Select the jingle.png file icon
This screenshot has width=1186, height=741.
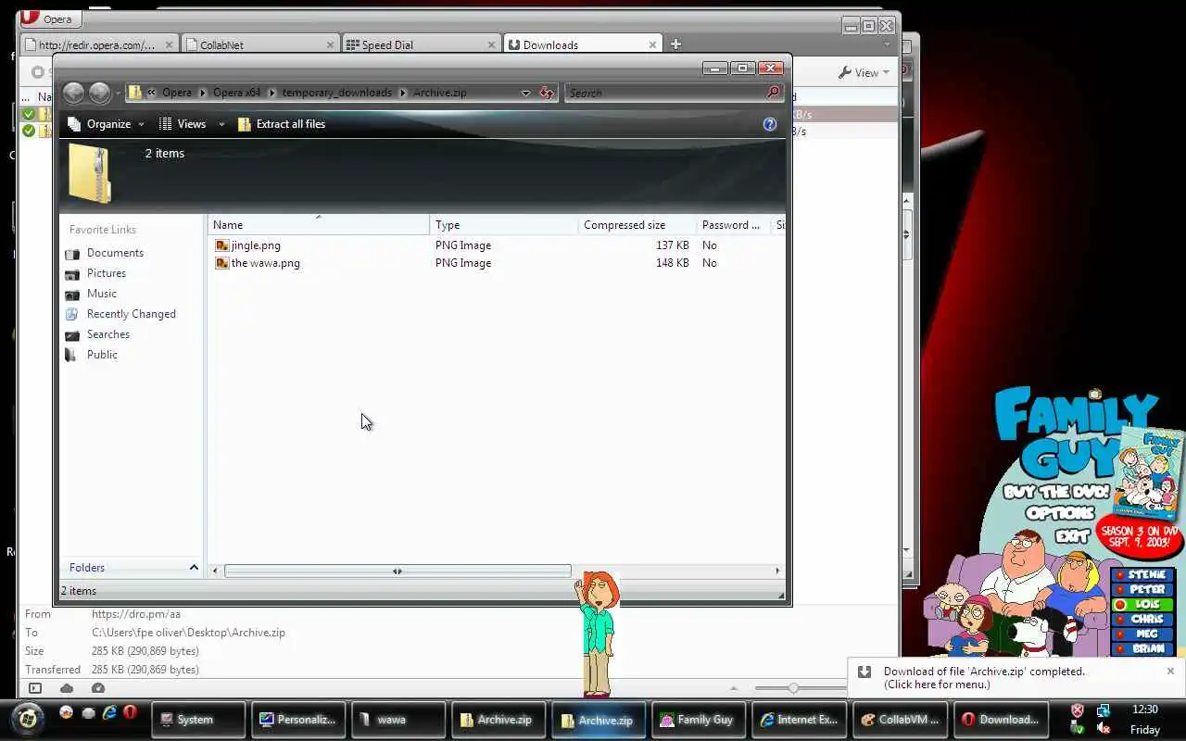tap(221, 245)
